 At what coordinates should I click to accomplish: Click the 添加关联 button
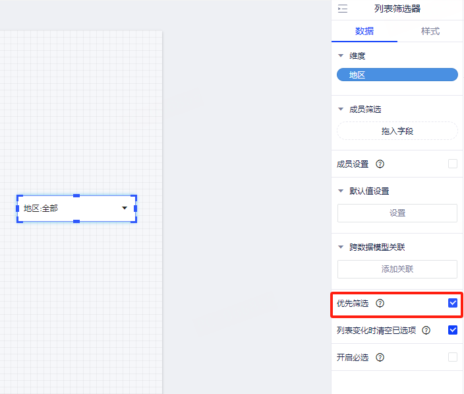[397, 269]
